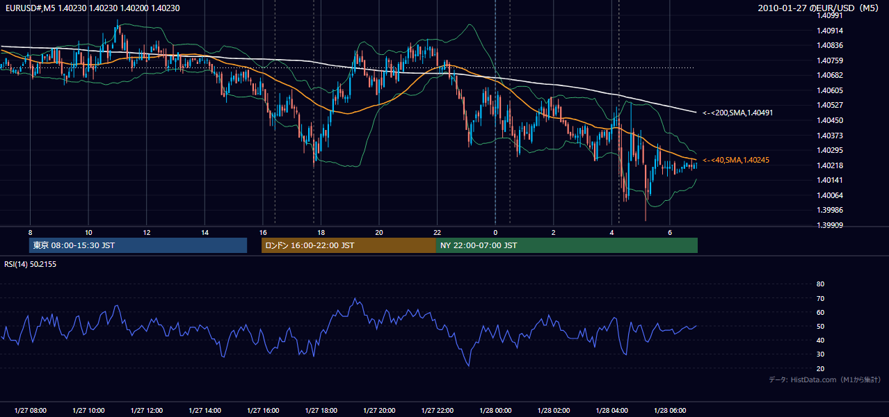Click the HistData.com data source credit

coord(825,379)
